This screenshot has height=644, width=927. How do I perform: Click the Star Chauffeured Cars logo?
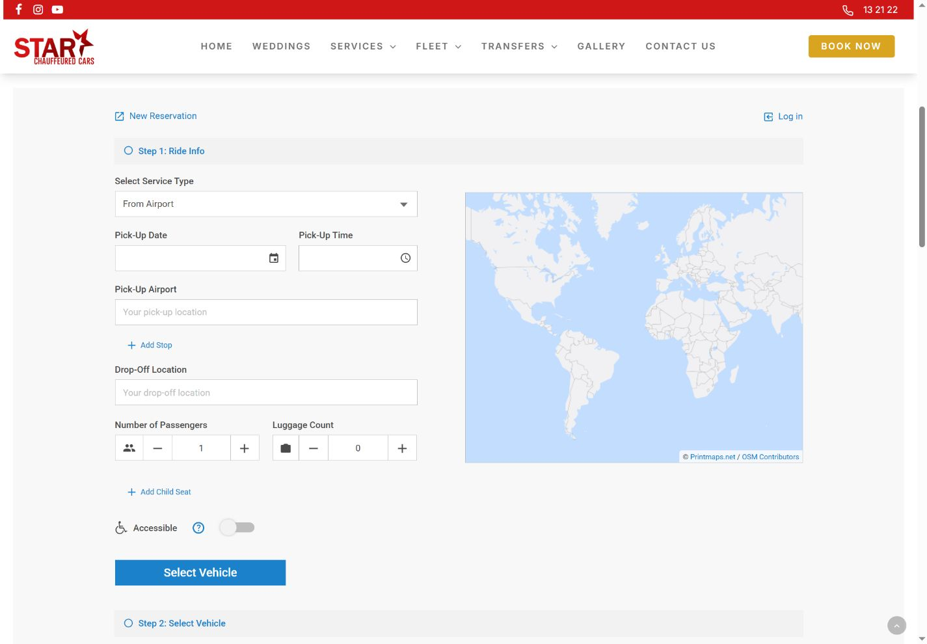click(54, 47)
